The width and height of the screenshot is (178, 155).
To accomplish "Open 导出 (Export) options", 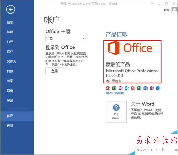I will click(10, 91).
